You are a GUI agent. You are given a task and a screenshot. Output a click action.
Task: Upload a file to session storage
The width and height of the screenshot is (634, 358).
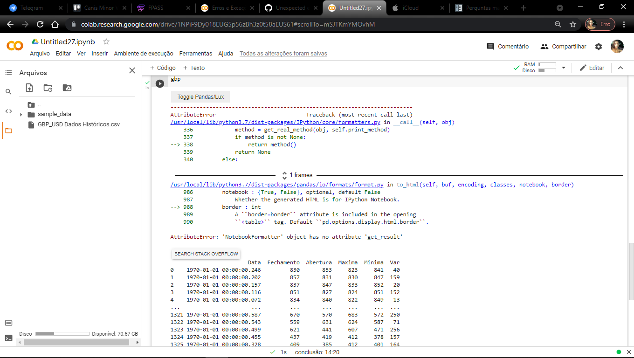click(x=29, y=88)
